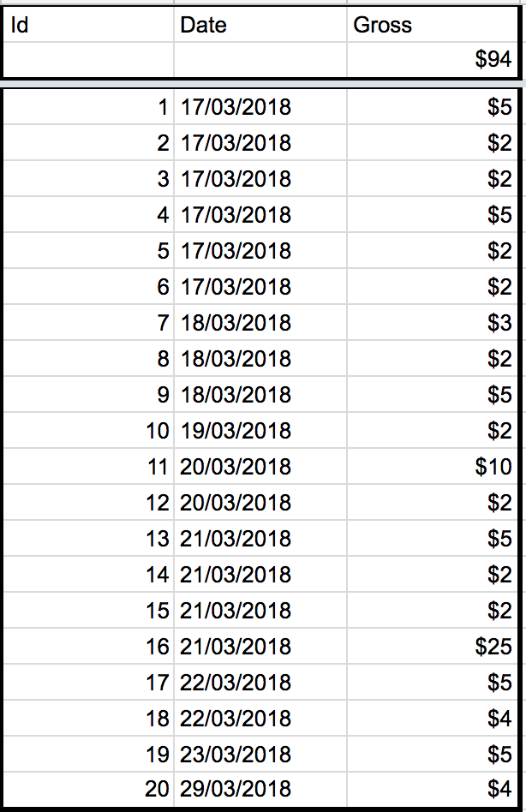Click the empty cell below Date header
526x812 pixels.
click(x=260, y=59)
